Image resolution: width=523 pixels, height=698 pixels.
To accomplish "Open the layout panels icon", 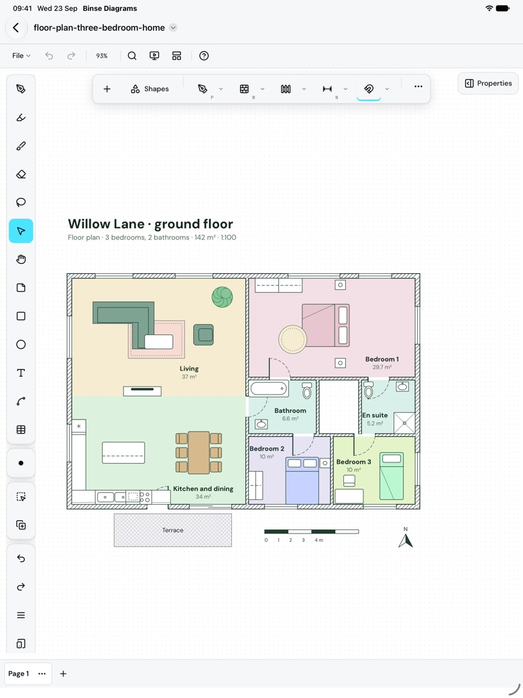I will coord(176,56).
